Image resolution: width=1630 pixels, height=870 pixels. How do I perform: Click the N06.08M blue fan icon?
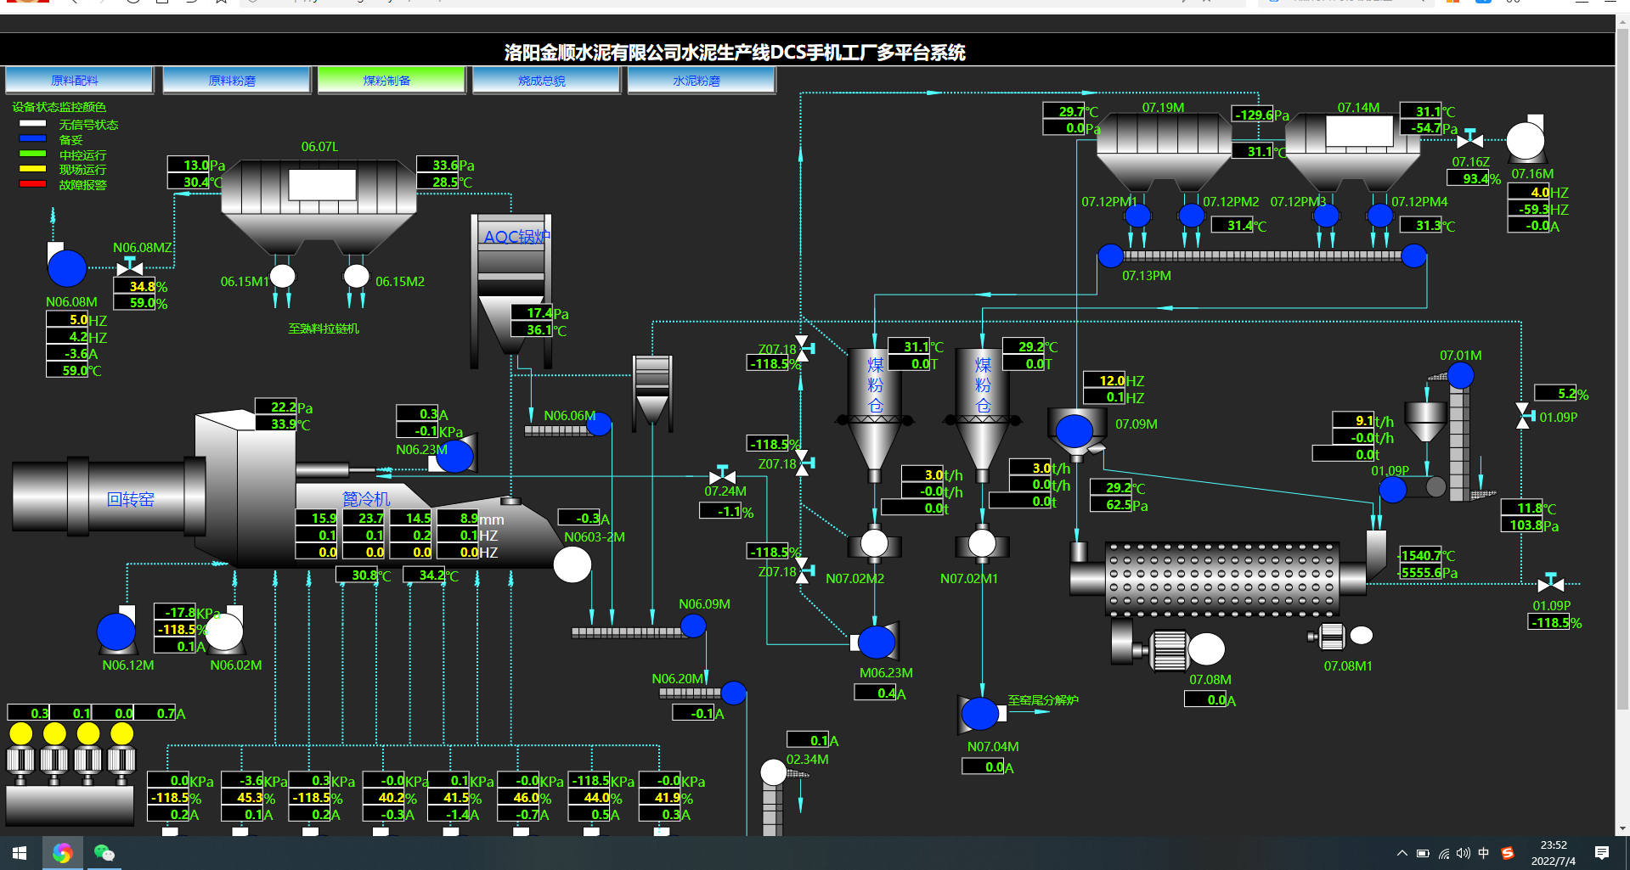pyautogui.click(x=66, y=268)
